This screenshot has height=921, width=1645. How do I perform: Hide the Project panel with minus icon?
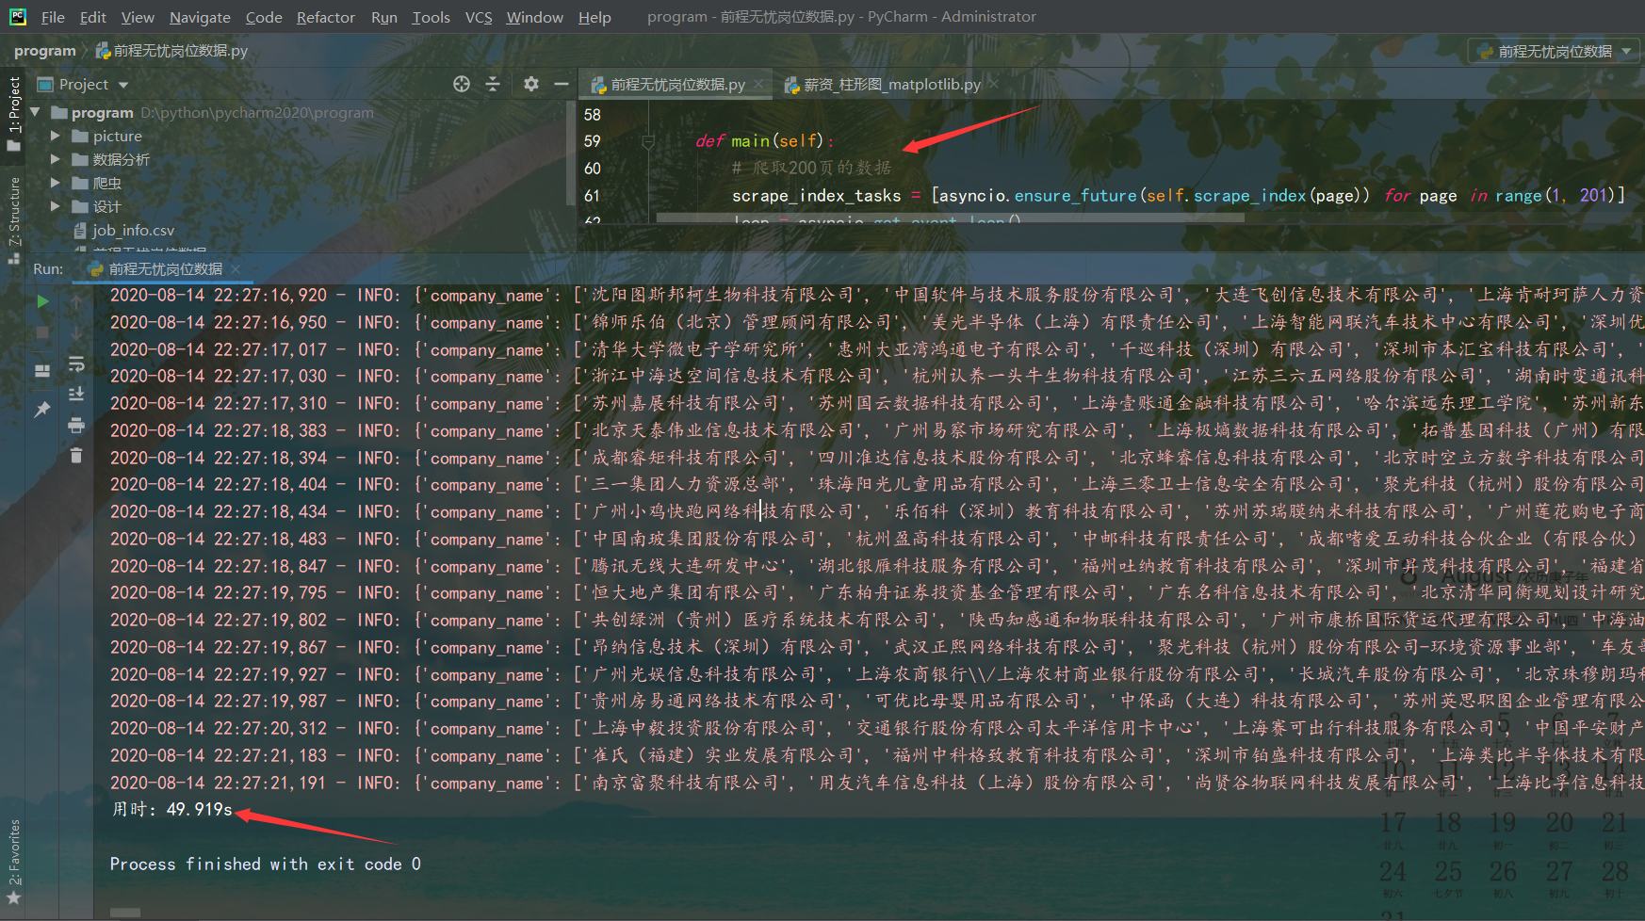pos(562,84)
